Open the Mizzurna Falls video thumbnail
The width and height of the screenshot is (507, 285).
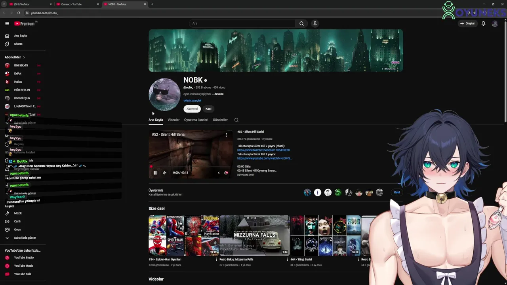(255, 236)
